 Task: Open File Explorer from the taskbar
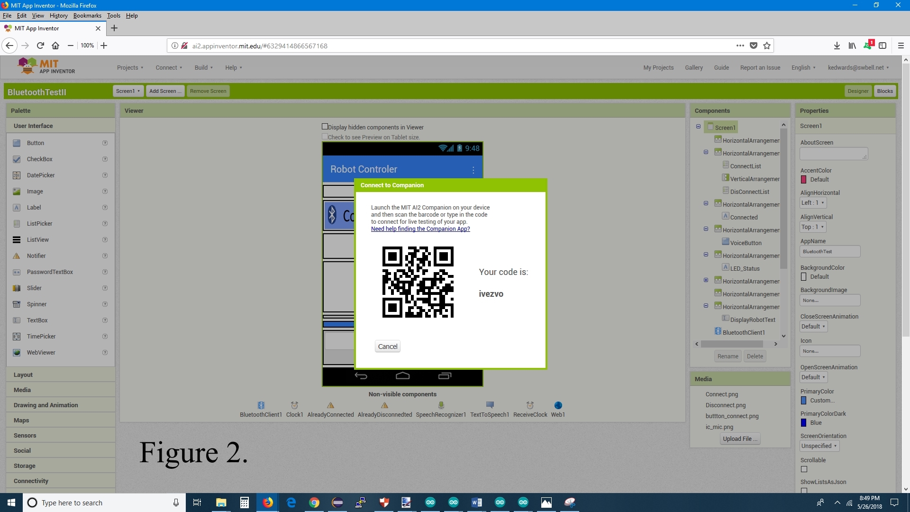pyautogui.click(x=221, y=503)
